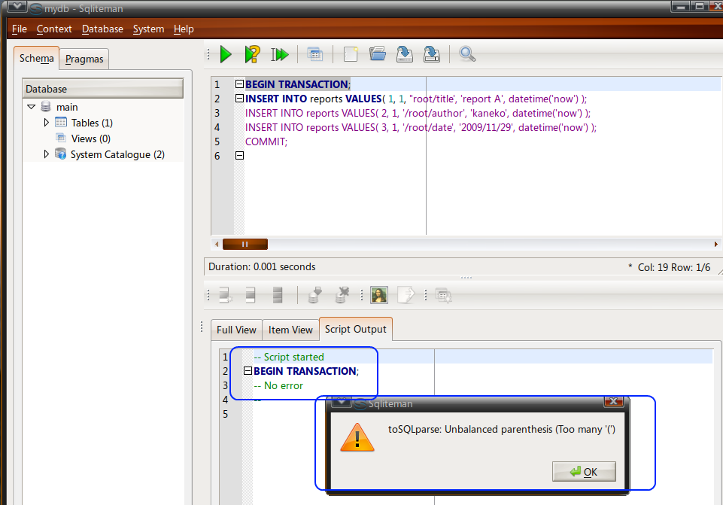The height and width of the screenshot is (505, 723).
Task: Fold the BEGIN TRANSACTION block on editor line 1
Action: [239, 84]
